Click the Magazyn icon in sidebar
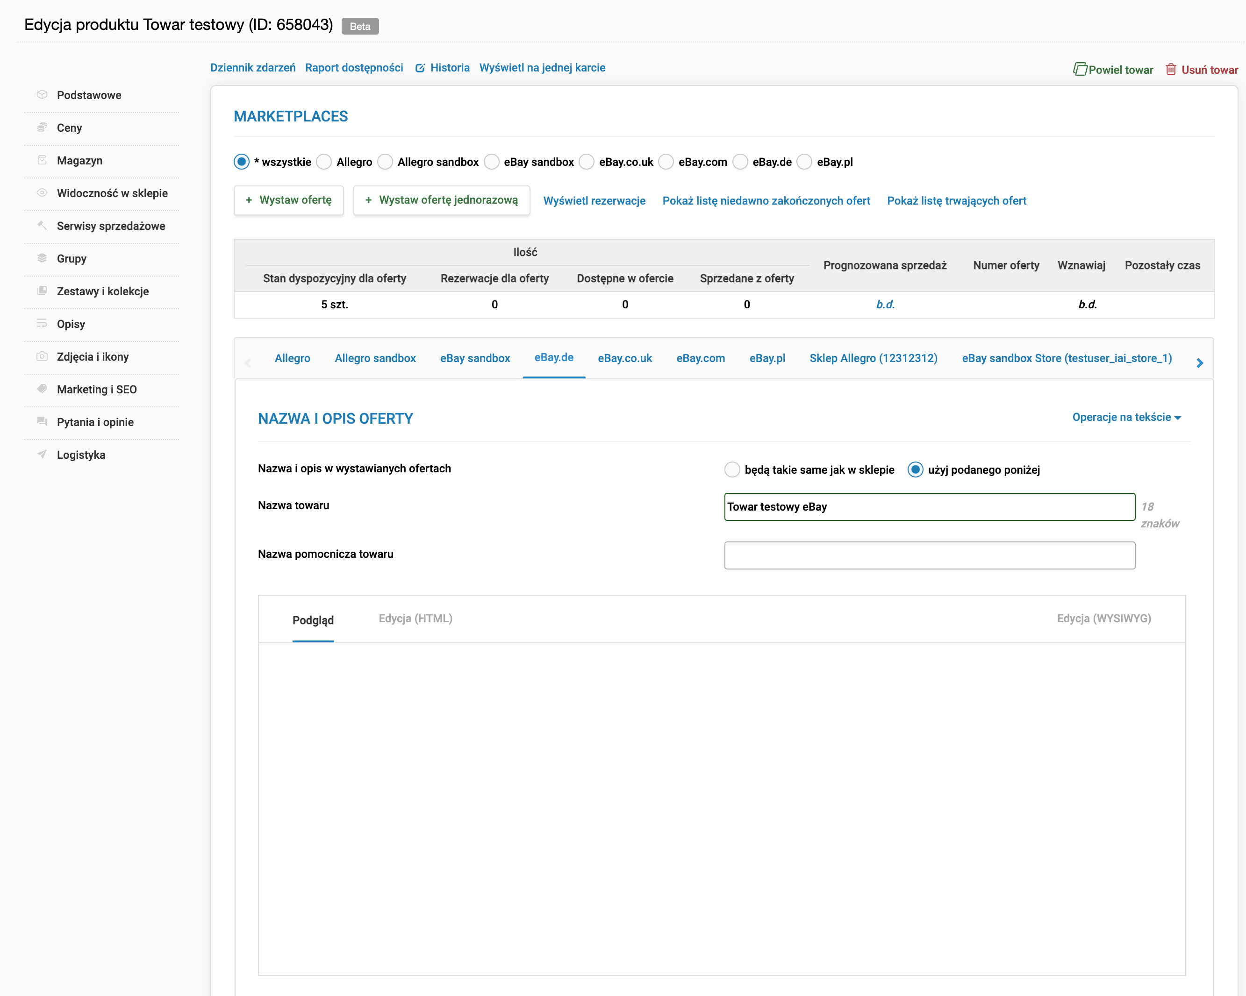 click(42, 160)
